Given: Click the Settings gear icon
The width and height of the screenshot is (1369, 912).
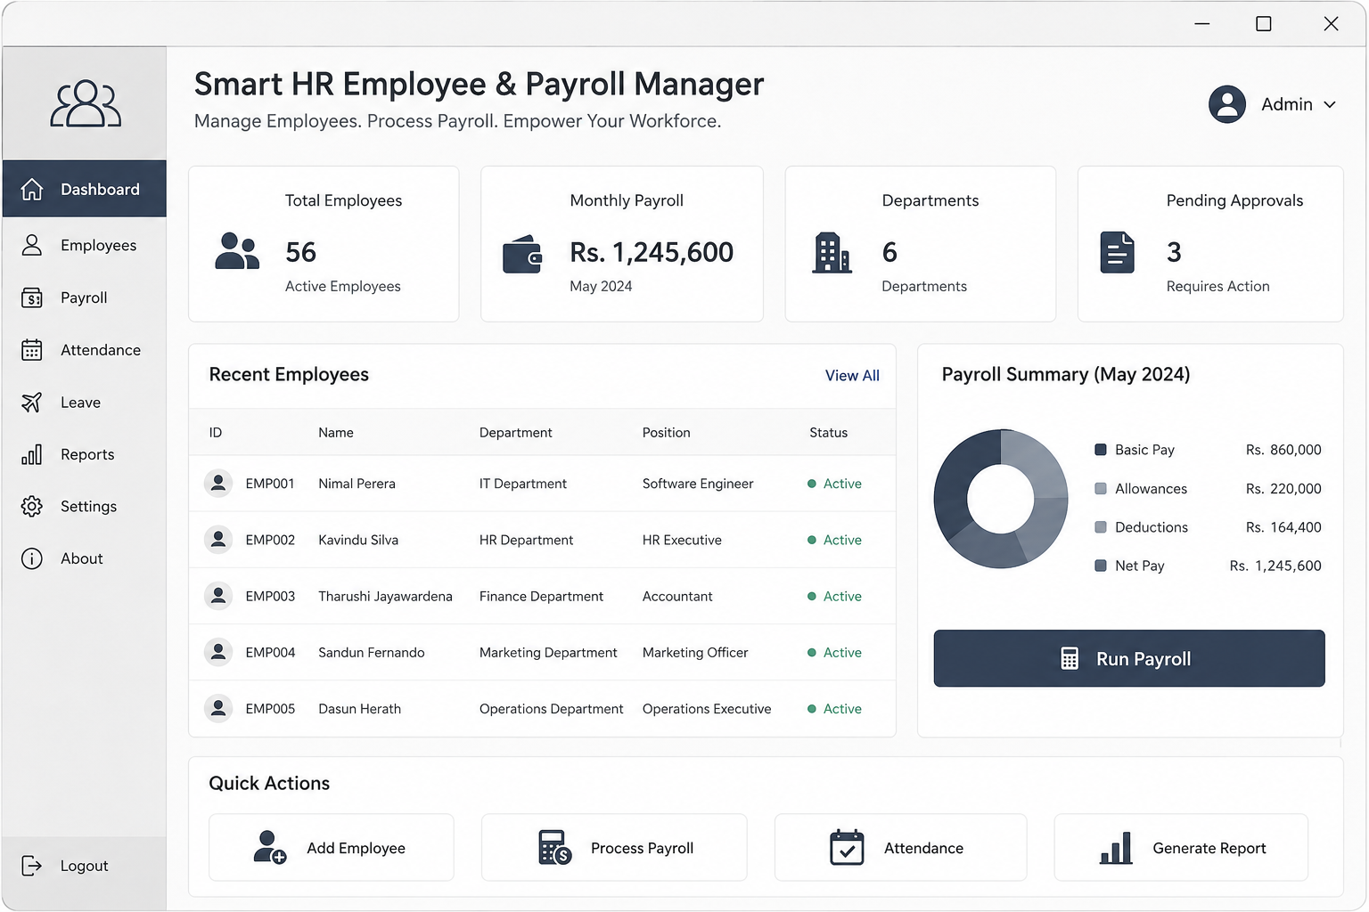Looking at the screenshot, I should click(x=32, y=506).
